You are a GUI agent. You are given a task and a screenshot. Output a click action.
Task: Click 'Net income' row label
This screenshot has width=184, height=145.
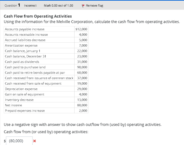tap(13, 105)
